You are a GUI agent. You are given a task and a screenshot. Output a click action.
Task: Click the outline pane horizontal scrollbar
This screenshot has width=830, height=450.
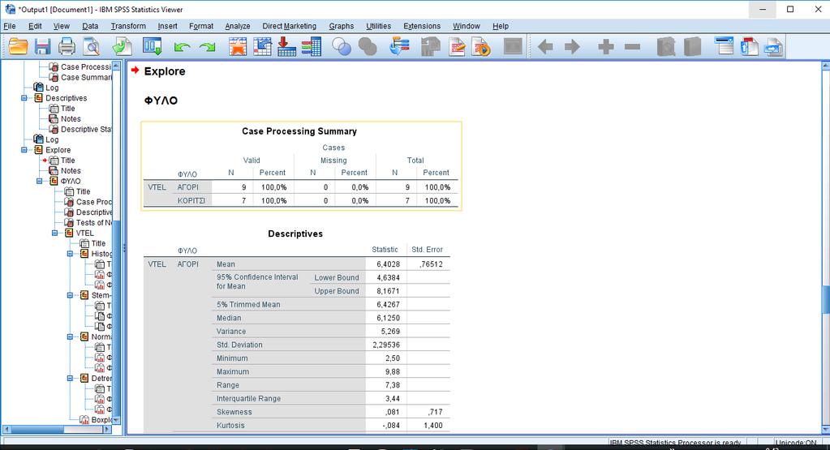(56, 430)
